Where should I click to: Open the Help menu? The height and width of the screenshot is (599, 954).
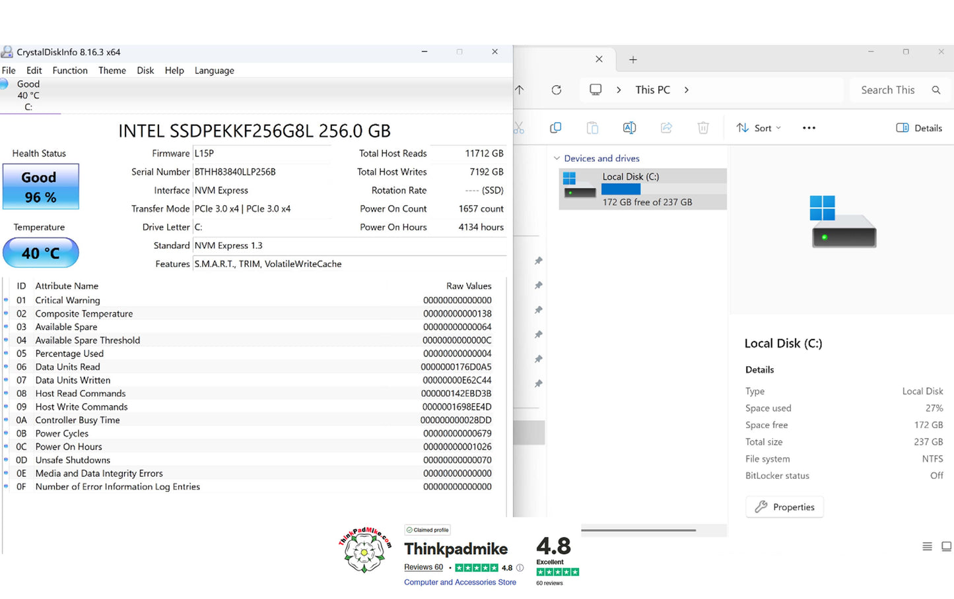click(x=174, y=71)
